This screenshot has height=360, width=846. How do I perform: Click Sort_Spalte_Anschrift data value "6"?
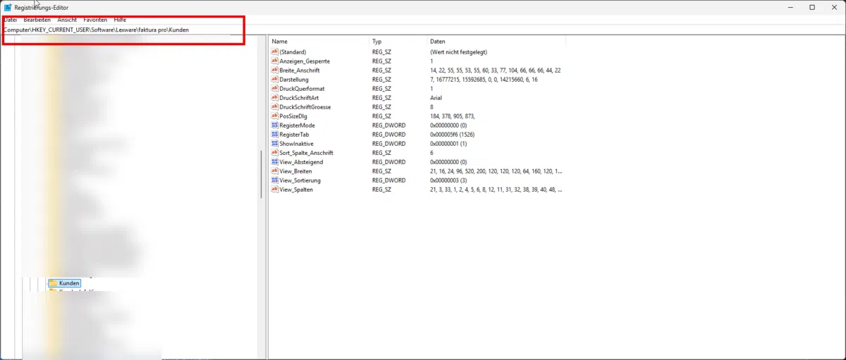(x=432, y=153)
